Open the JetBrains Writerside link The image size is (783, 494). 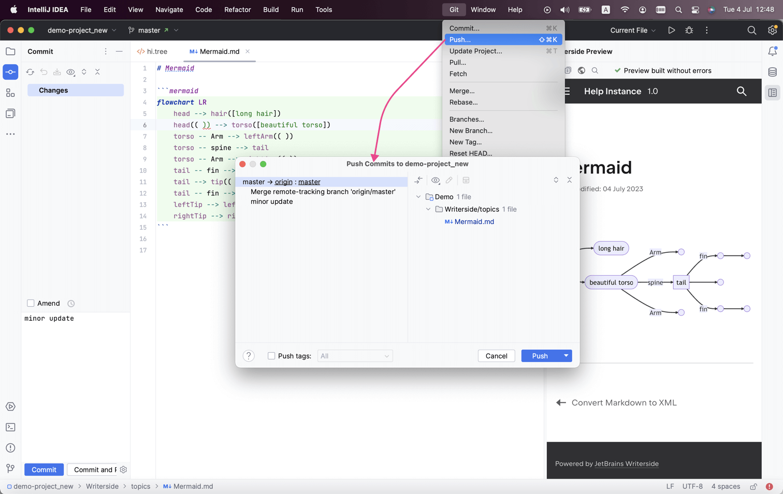pos(627,464)
